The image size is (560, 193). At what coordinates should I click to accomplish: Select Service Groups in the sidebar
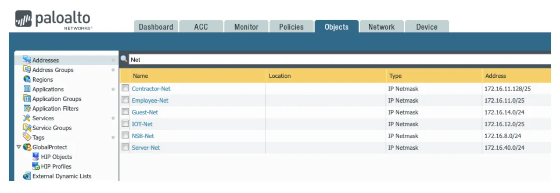[52, 127]
